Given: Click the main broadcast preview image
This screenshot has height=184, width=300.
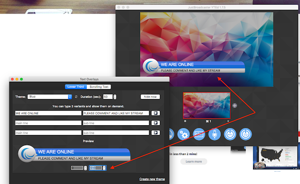Looking at the screenshot, I should pos(207,50).
